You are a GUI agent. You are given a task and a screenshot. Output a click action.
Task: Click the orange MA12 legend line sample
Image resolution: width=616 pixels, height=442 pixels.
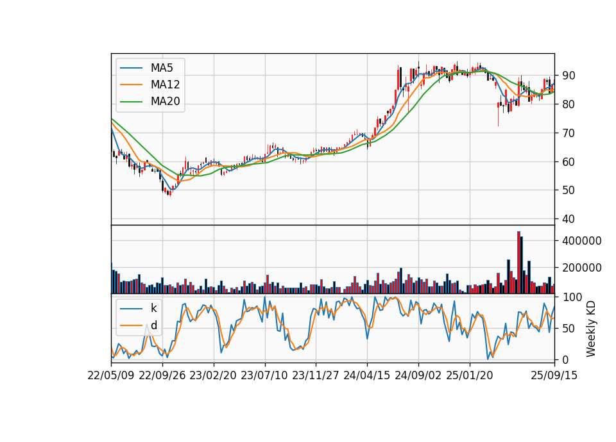131,85
